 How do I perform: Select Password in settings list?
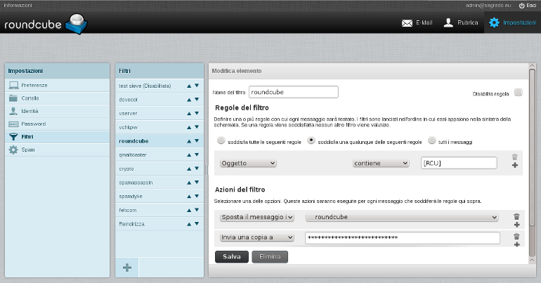58,124
